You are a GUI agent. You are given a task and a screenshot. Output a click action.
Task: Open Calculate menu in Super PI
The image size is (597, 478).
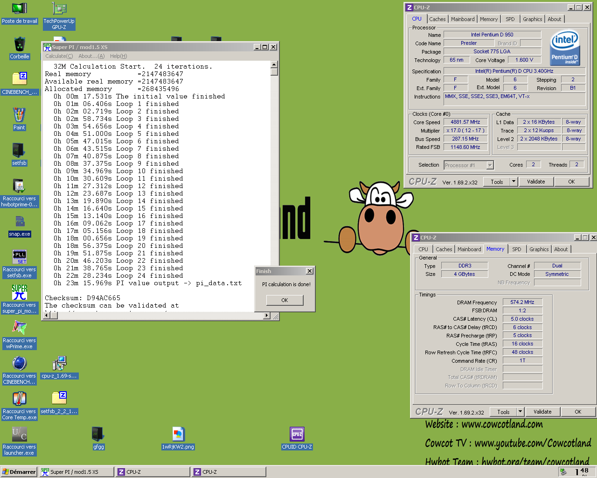tap(59, 56)
